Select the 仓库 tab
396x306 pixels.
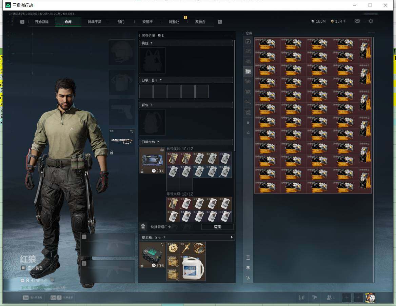tap(68, 22)
